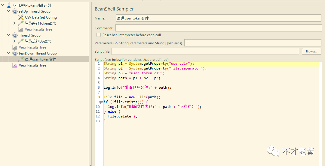Click line number 13 in the gutter
Viewport: 325px width, 166px height.
(x=98, y=121)
